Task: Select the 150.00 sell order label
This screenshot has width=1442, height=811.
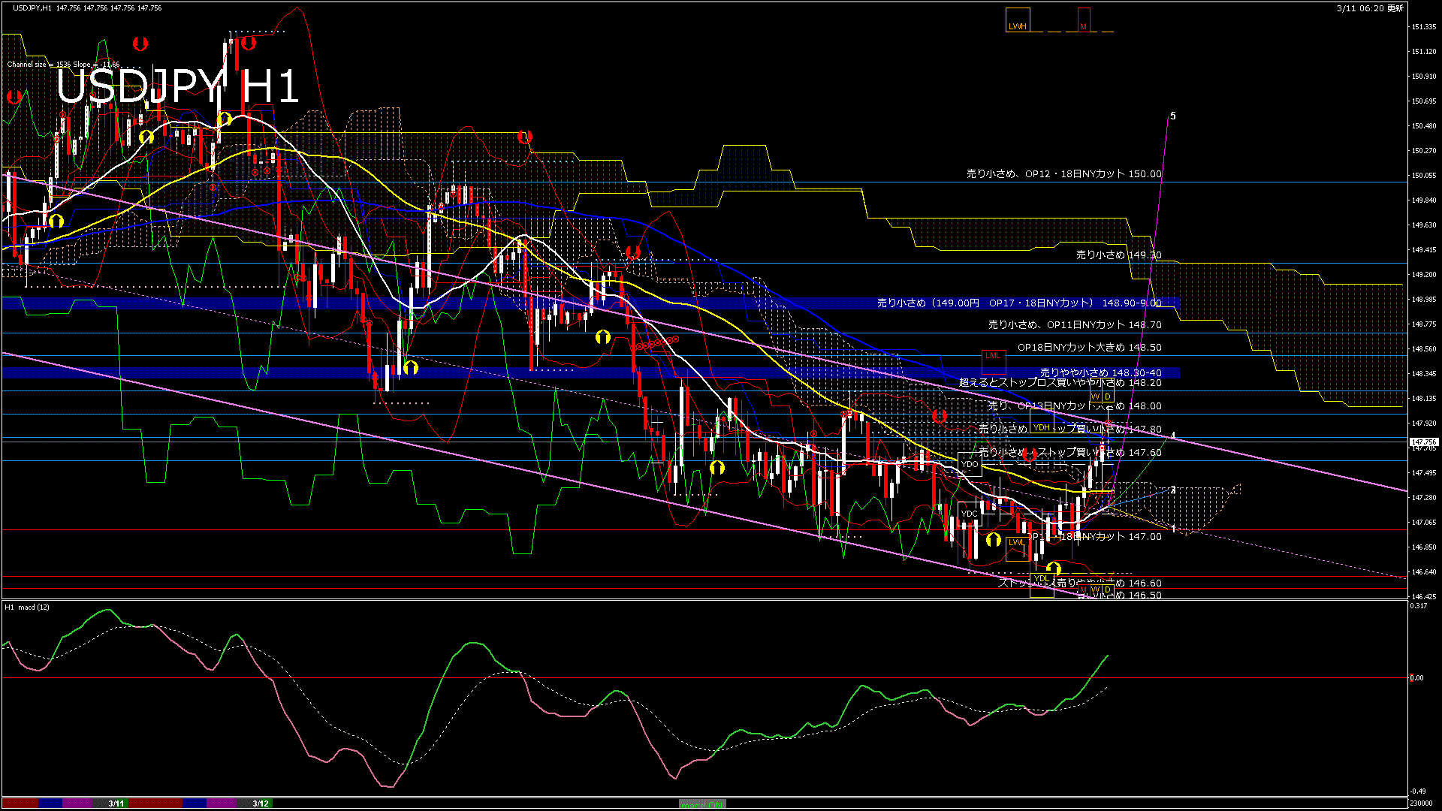Action: (1063, 173)
